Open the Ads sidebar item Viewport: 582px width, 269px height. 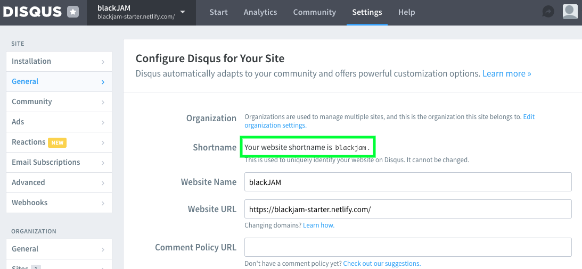[59, 122]
